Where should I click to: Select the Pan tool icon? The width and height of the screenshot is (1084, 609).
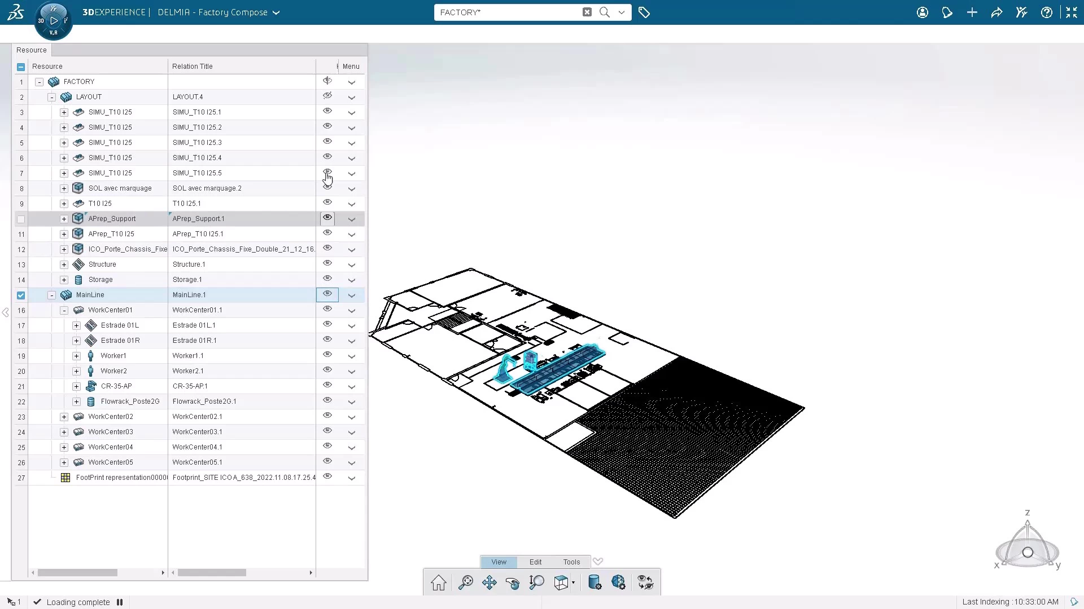tap(489, 582)
